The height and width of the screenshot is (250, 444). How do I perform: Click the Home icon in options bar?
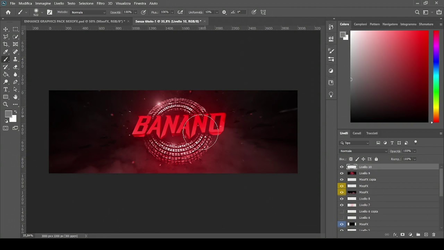8,12
